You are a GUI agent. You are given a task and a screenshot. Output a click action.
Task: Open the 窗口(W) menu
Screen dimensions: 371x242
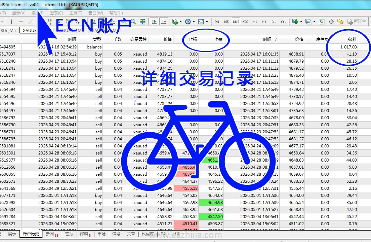[x=95, y=13]
